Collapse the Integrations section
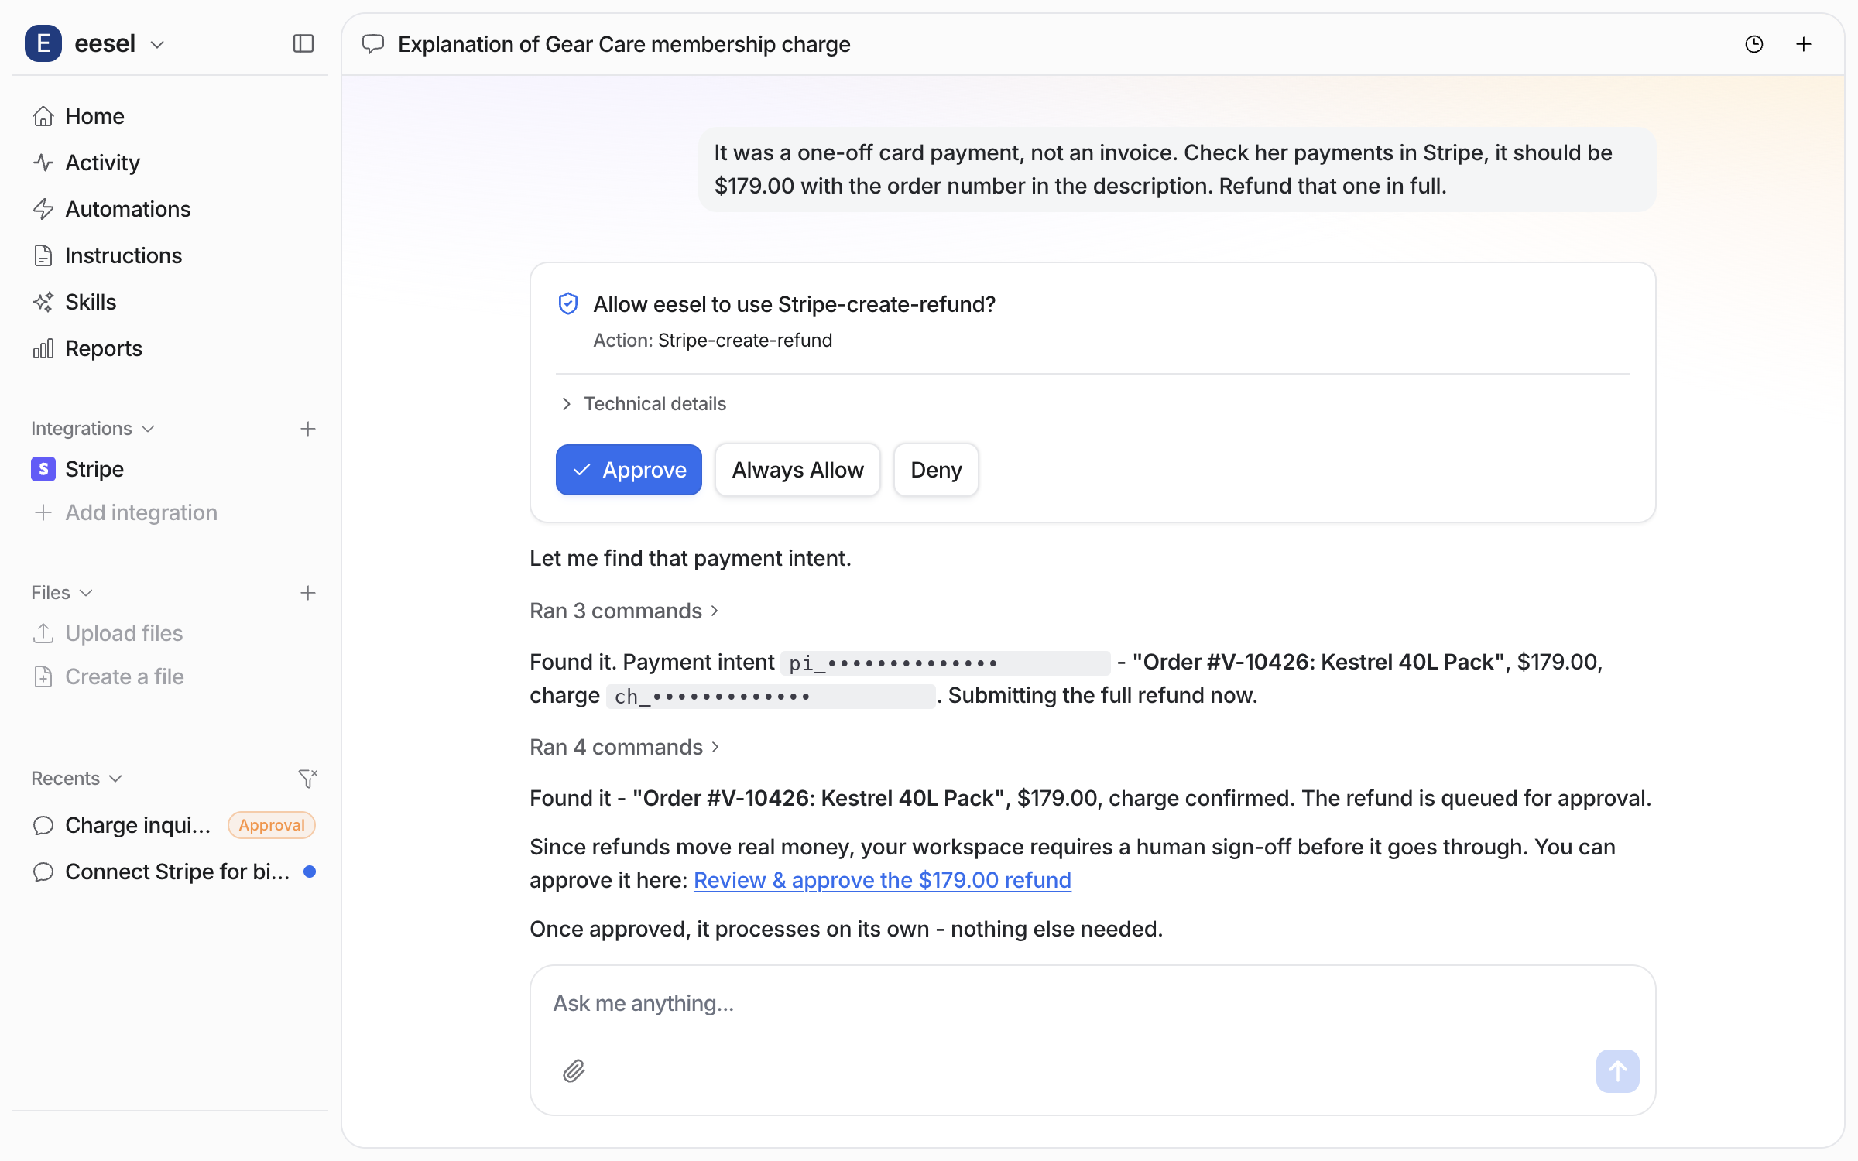Screen dimensions: 1858x1161 point(93,429)
